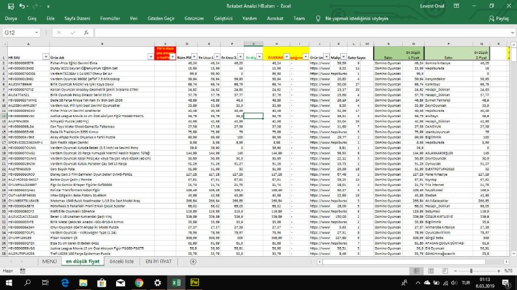Open the green 'En düş' column G filter dropdown
The width and height of the screenshot is (517, 290).
click(x=259, y=57)
